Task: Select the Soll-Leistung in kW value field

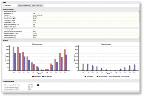Action: pyautogui.click(x=85, y=13)
